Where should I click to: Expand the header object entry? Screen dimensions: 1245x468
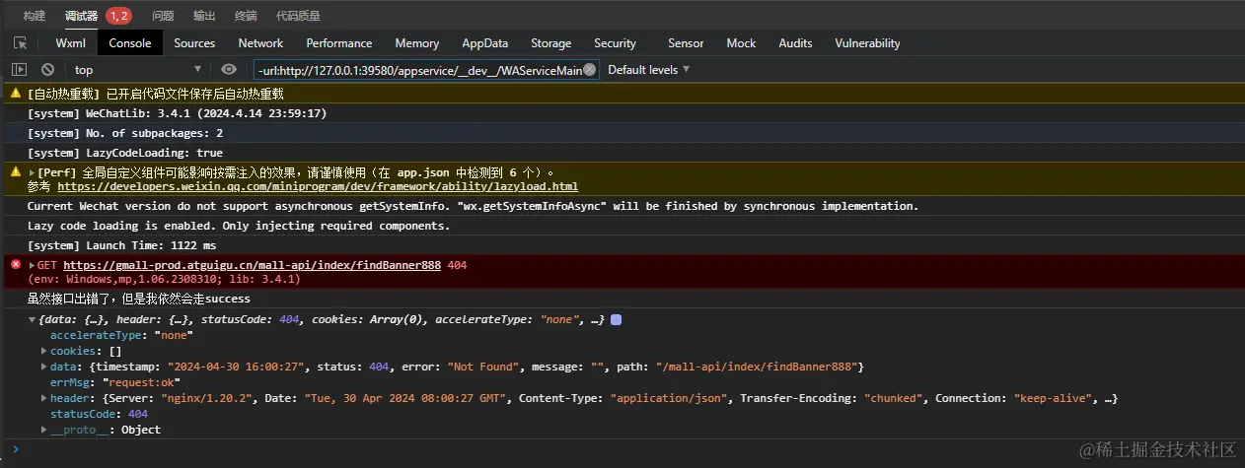point(44,398)
